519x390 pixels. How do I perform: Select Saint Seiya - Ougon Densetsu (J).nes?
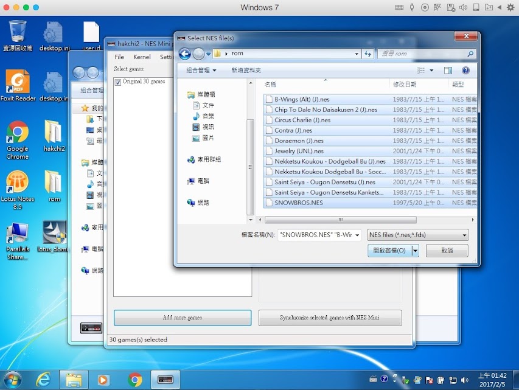coord(370,182)
